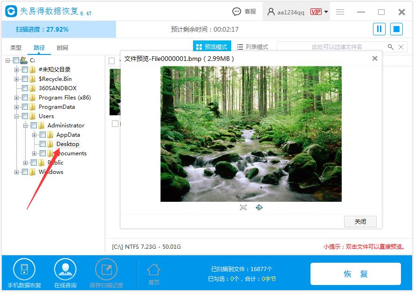Fit preview image to window
Image resolution: width=414 pixels, height=292 pixels.
243,207
